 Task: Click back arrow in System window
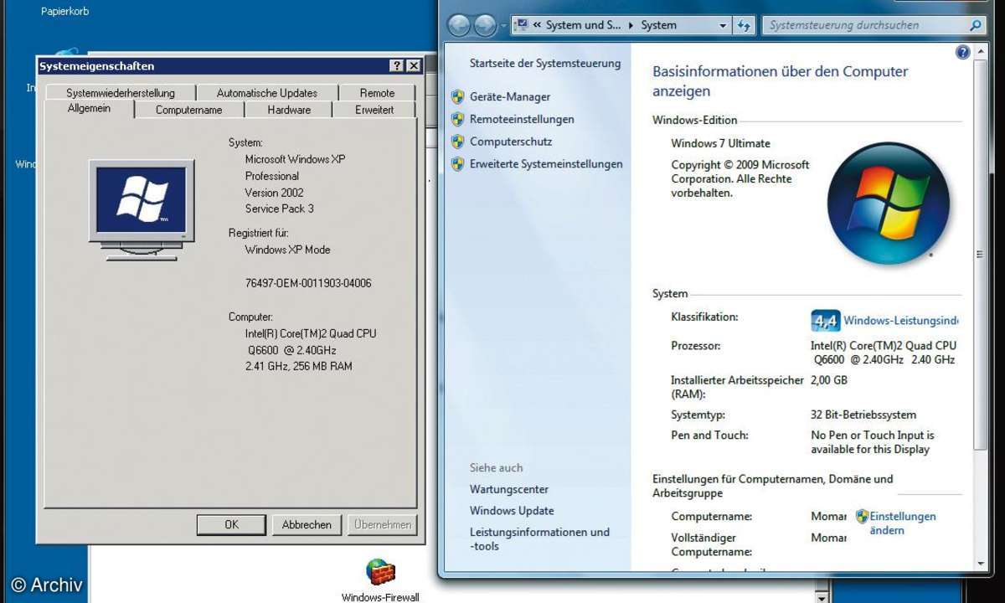[x=459, y=26]
